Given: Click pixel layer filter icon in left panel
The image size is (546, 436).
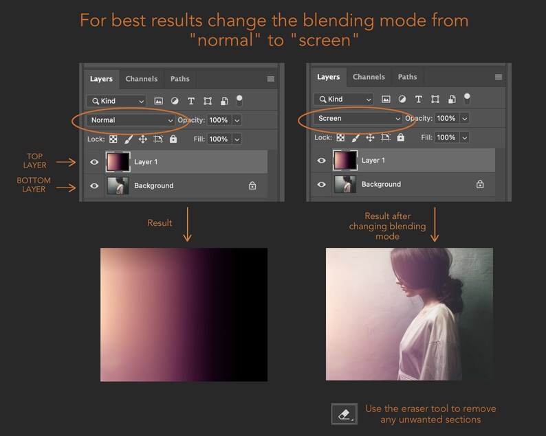Looking at the screenshot, I should tap(158, 101).
